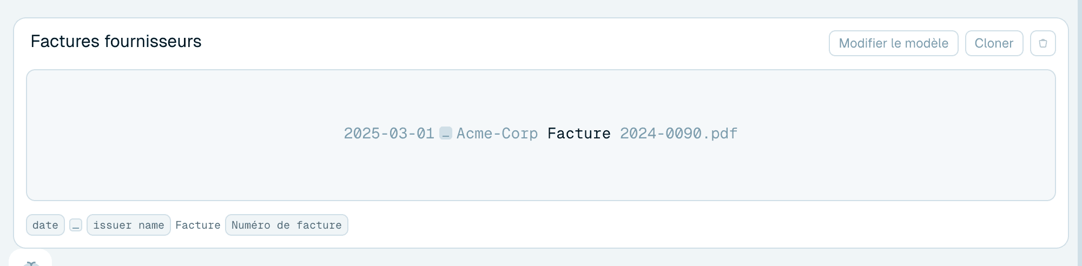Click Acme-Corp in the filename preview
The image size is (1082, 266).
(x=497, y=134)
